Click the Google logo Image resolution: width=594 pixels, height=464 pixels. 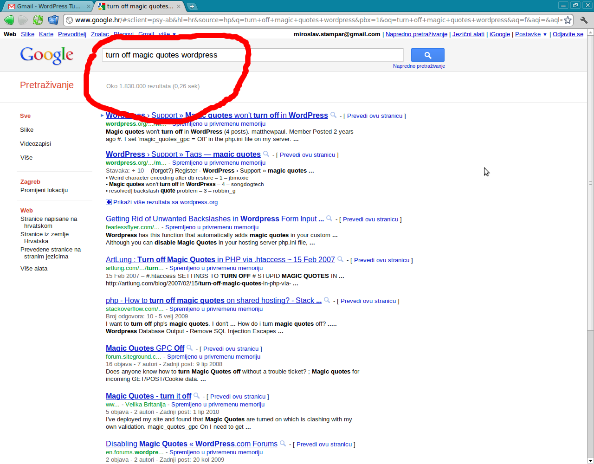tap(47, 55)
